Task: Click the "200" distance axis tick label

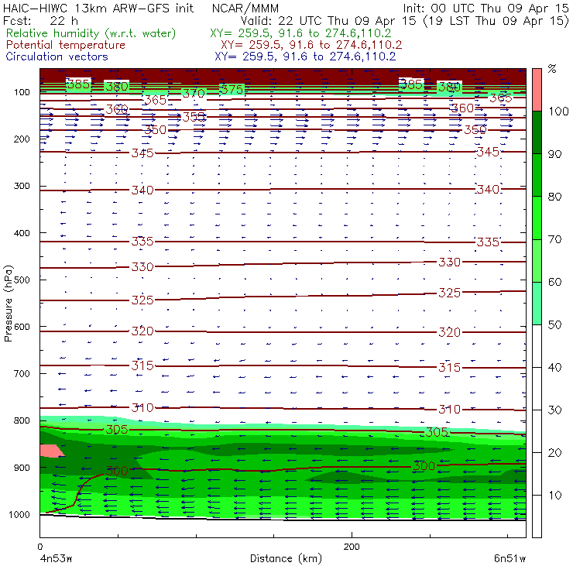Action: coord(352,547)
